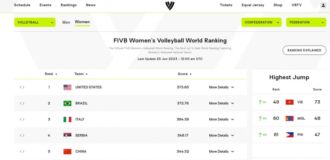The image size is (330, 160).
Task: Sort the table by Score column
Action: coord(185,74)
